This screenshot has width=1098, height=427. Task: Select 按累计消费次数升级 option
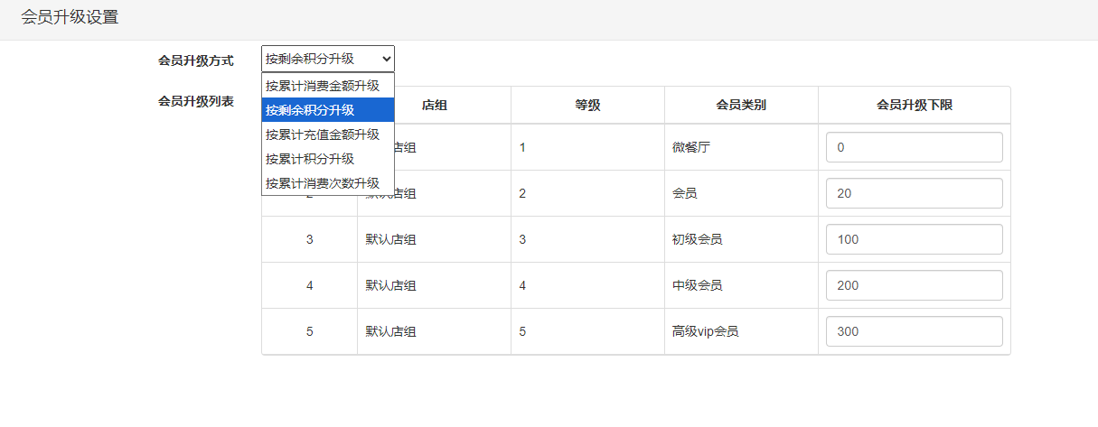[x=327, y=183]
